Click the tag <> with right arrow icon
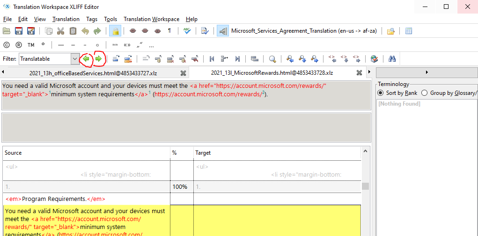This screenshot has width=478, height=236. [x=356, y=59]
